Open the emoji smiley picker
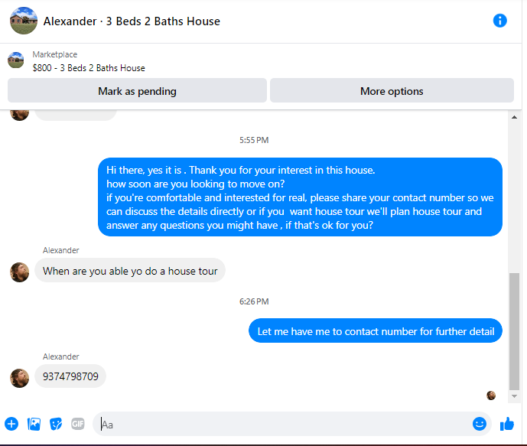Image resolution: width=527 pixels, height=446 pixels. pos(480,424)
